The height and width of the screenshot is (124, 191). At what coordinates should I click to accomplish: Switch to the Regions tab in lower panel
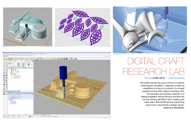tap(15, 96)
